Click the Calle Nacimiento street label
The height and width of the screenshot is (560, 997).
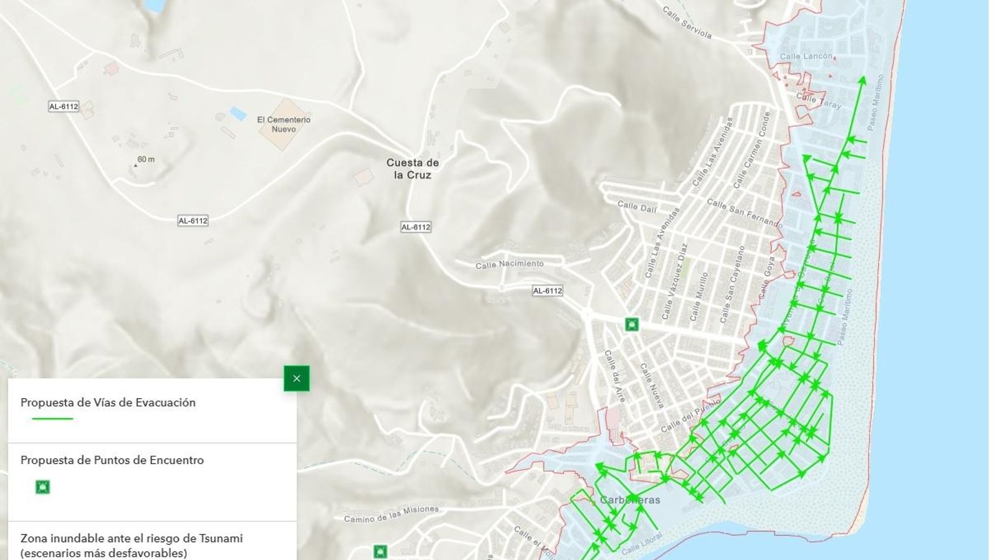[x=509, y=264]
